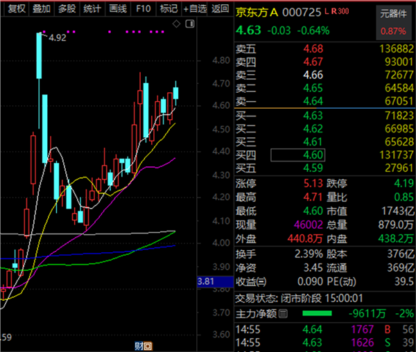Toggle 叠加 overlay comparison
Image resolution: width=416 pixels, height=352 pixels.
[42, 9]
